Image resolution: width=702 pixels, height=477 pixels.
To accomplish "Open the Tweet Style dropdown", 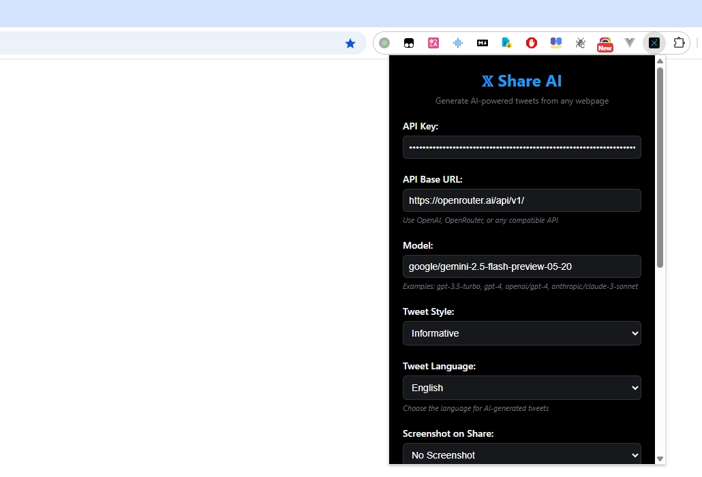I will 521,333.
